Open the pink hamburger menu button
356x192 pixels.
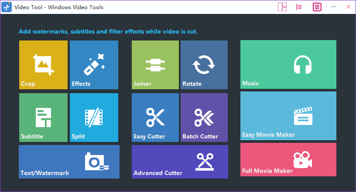317,7
